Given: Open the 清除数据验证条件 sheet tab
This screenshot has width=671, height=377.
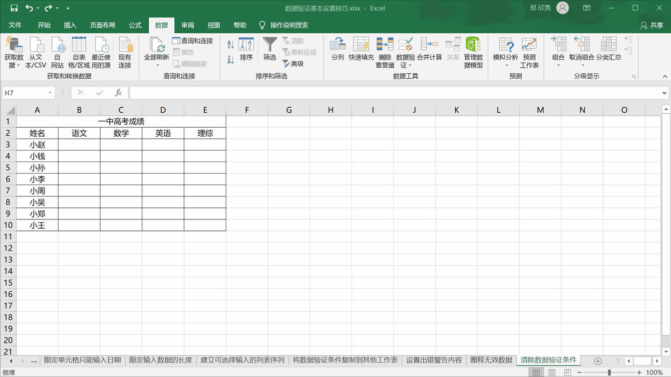Looking at the screenshot, I should point(548,360).
